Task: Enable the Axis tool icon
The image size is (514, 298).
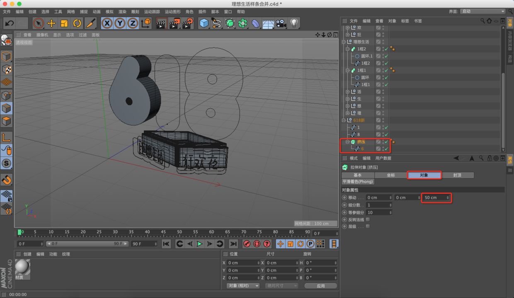Action: click(6, 137)
